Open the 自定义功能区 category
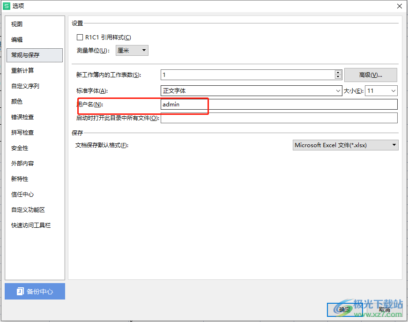The width and height of the screenshot is (408, 322). tap(35, 210)
